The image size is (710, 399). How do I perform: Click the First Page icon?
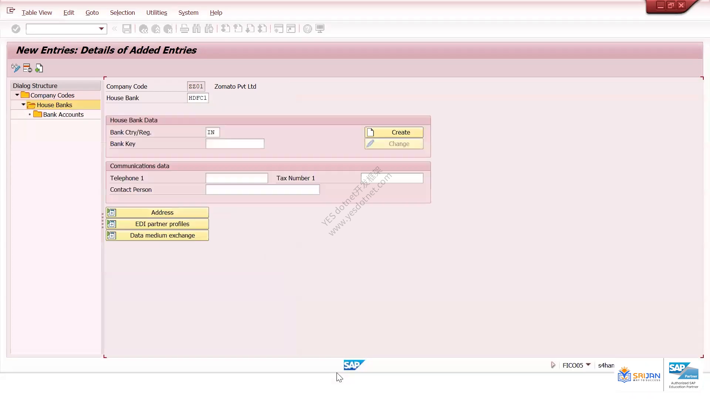[x=225, y=29]
